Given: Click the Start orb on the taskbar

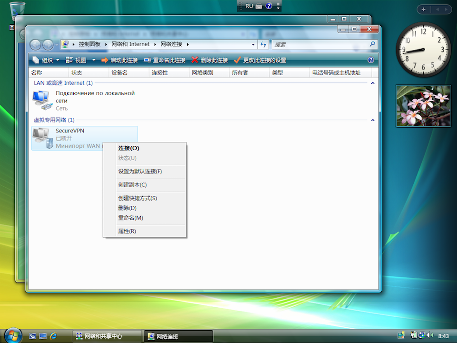Looking at the screenshot, I should click(x=13, y=335).
